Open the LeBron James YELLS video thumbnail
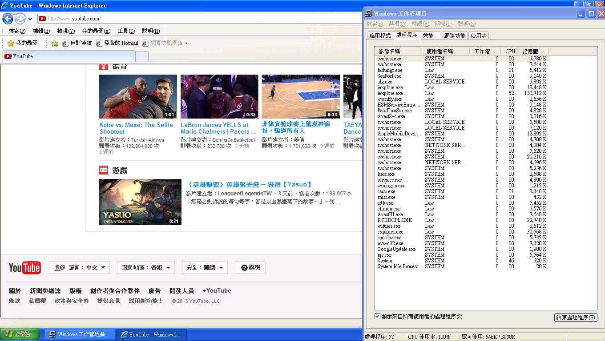The height and width of the screenshot is (341, 605). click(x=219, y=96)
